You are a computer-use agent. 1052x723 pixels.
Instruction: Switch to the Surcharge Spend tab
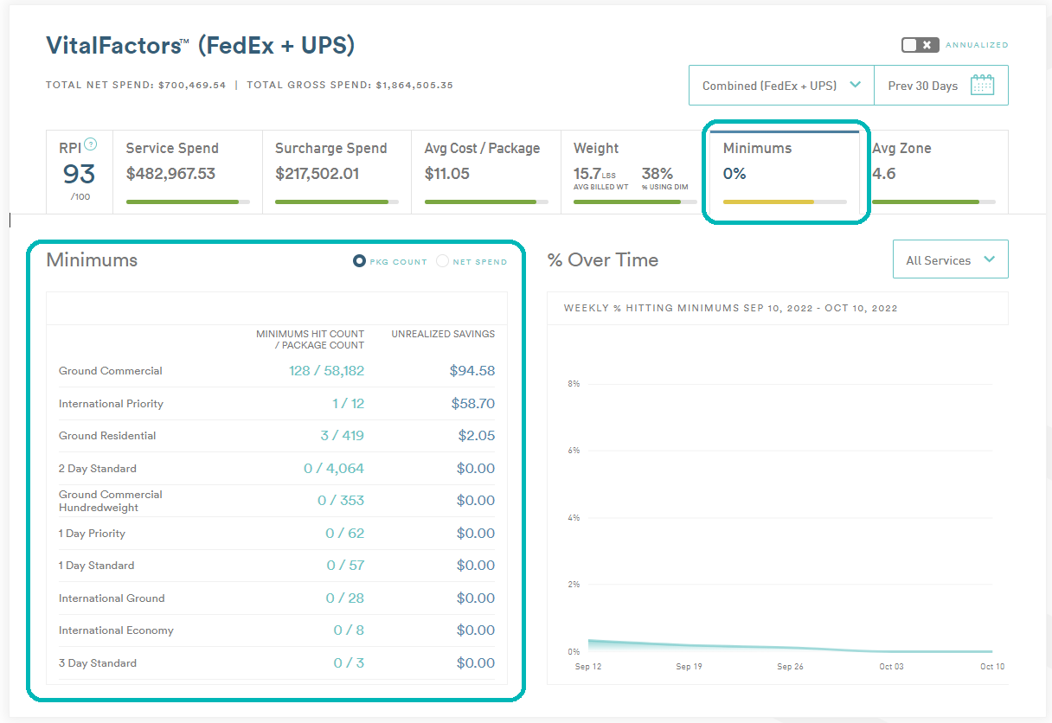(x=337, y=170)
